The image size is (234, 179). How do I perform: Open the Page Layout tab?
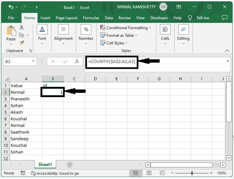[x=67, y=18]
